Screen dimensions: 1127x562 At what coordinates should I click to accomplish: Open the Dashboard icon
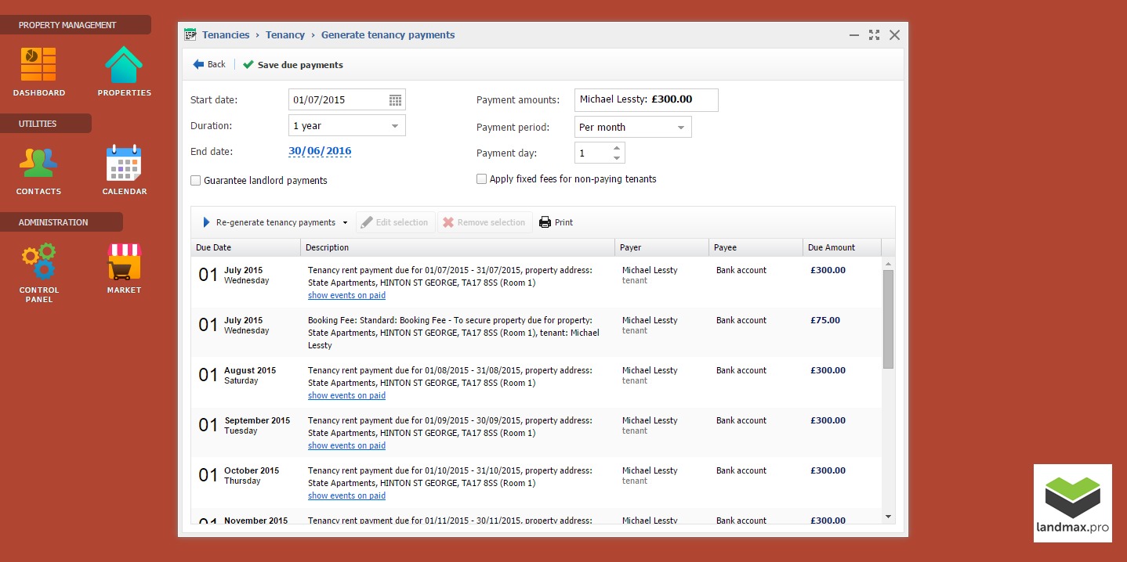[x=38, y=66]
